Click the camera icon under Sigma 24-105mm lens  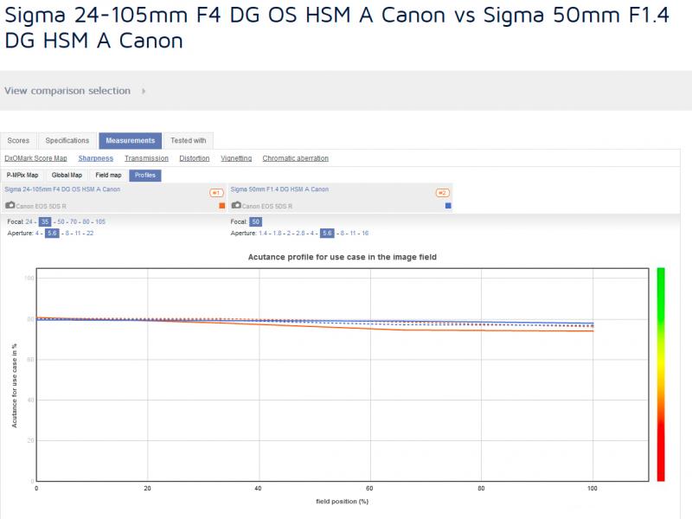10,205
